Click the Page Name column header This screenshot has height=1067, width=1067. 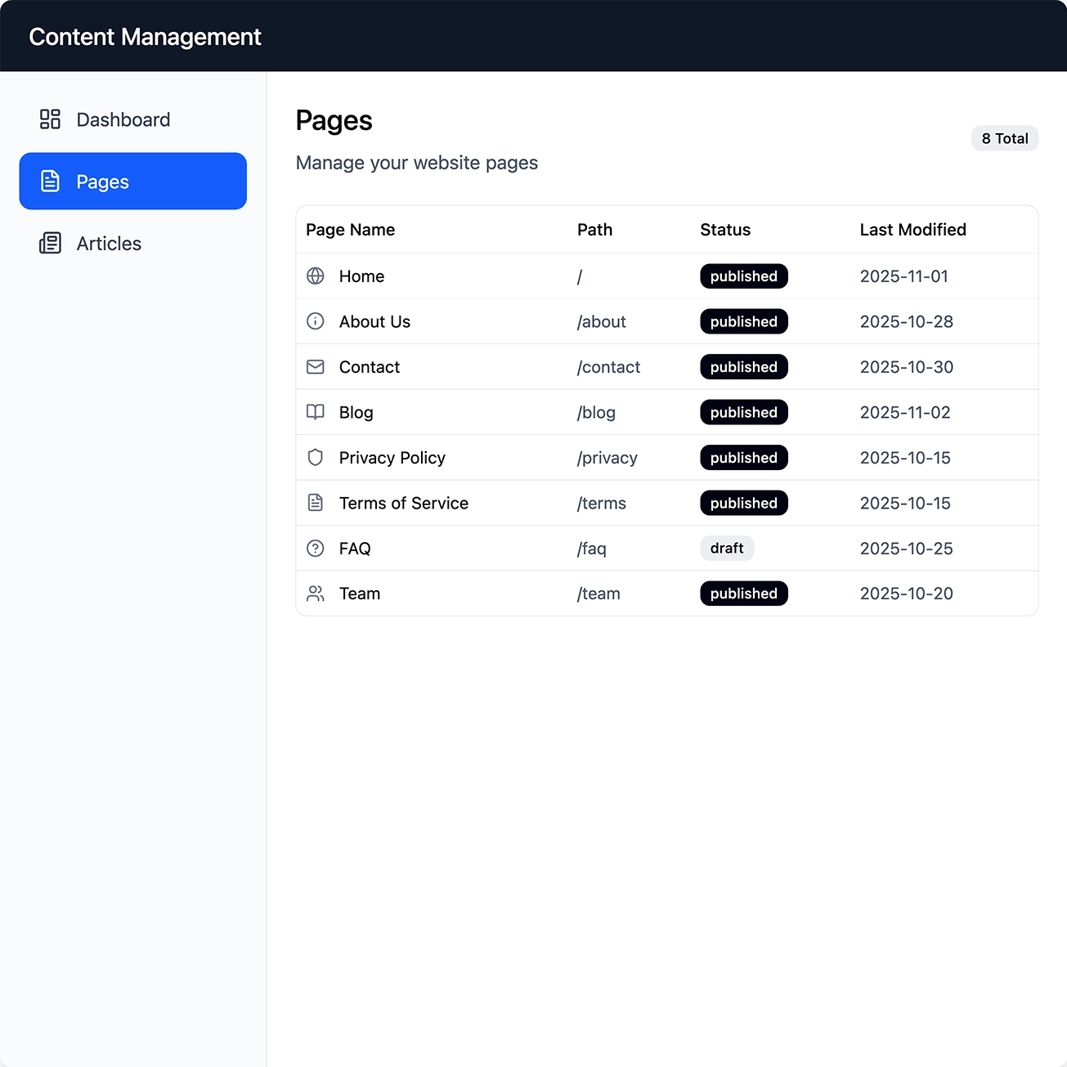(350, 230)
